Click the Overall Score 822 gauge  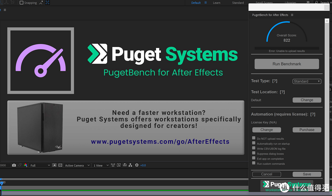(287, 32)
